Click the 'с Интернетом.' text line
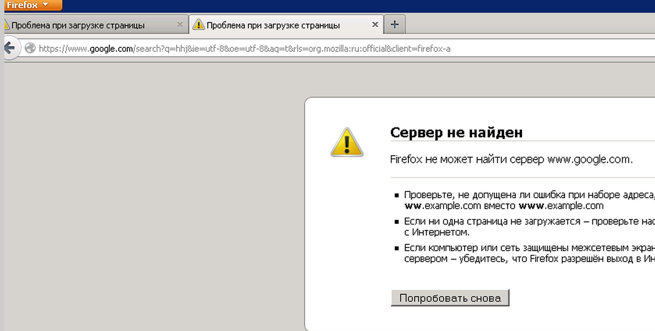This screenshot has height=331, width=655. tap(437, 233)
